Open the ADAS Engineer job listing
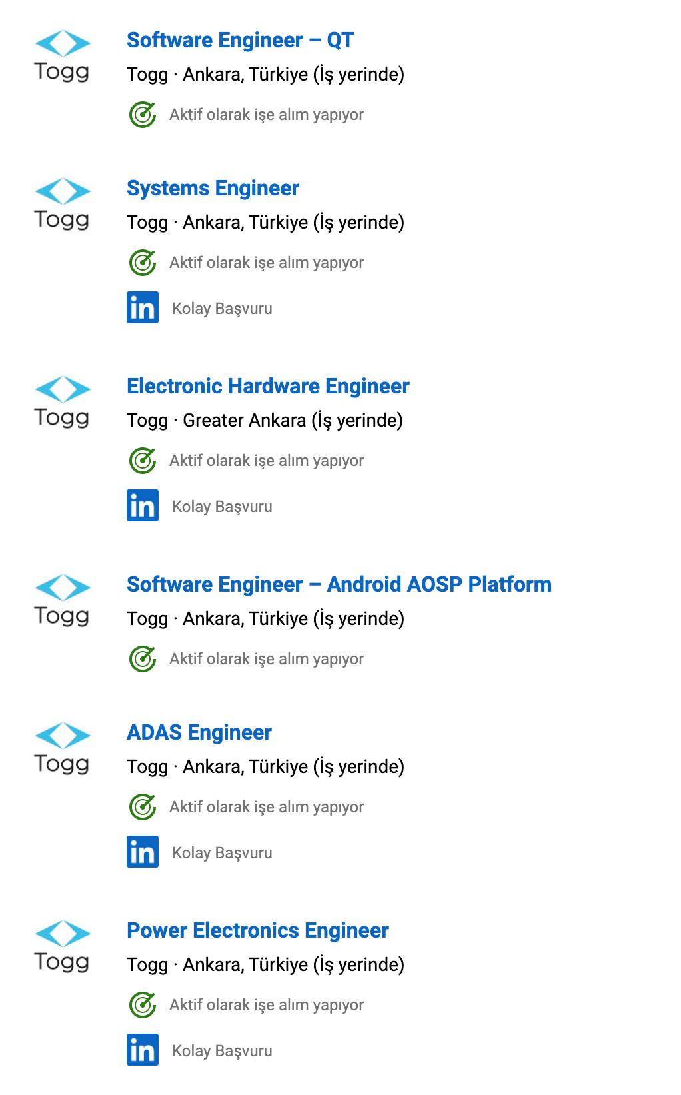The height and width of the screenshot is (1095, 681). tap(199, 732)
